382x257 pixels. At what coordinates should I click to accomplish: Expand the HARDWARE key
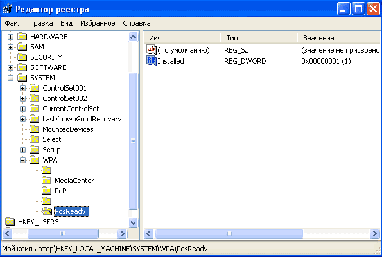10,37
